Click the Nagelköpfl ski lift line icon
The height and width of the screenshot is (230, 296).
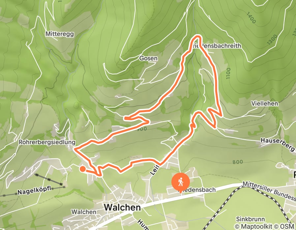49,179
